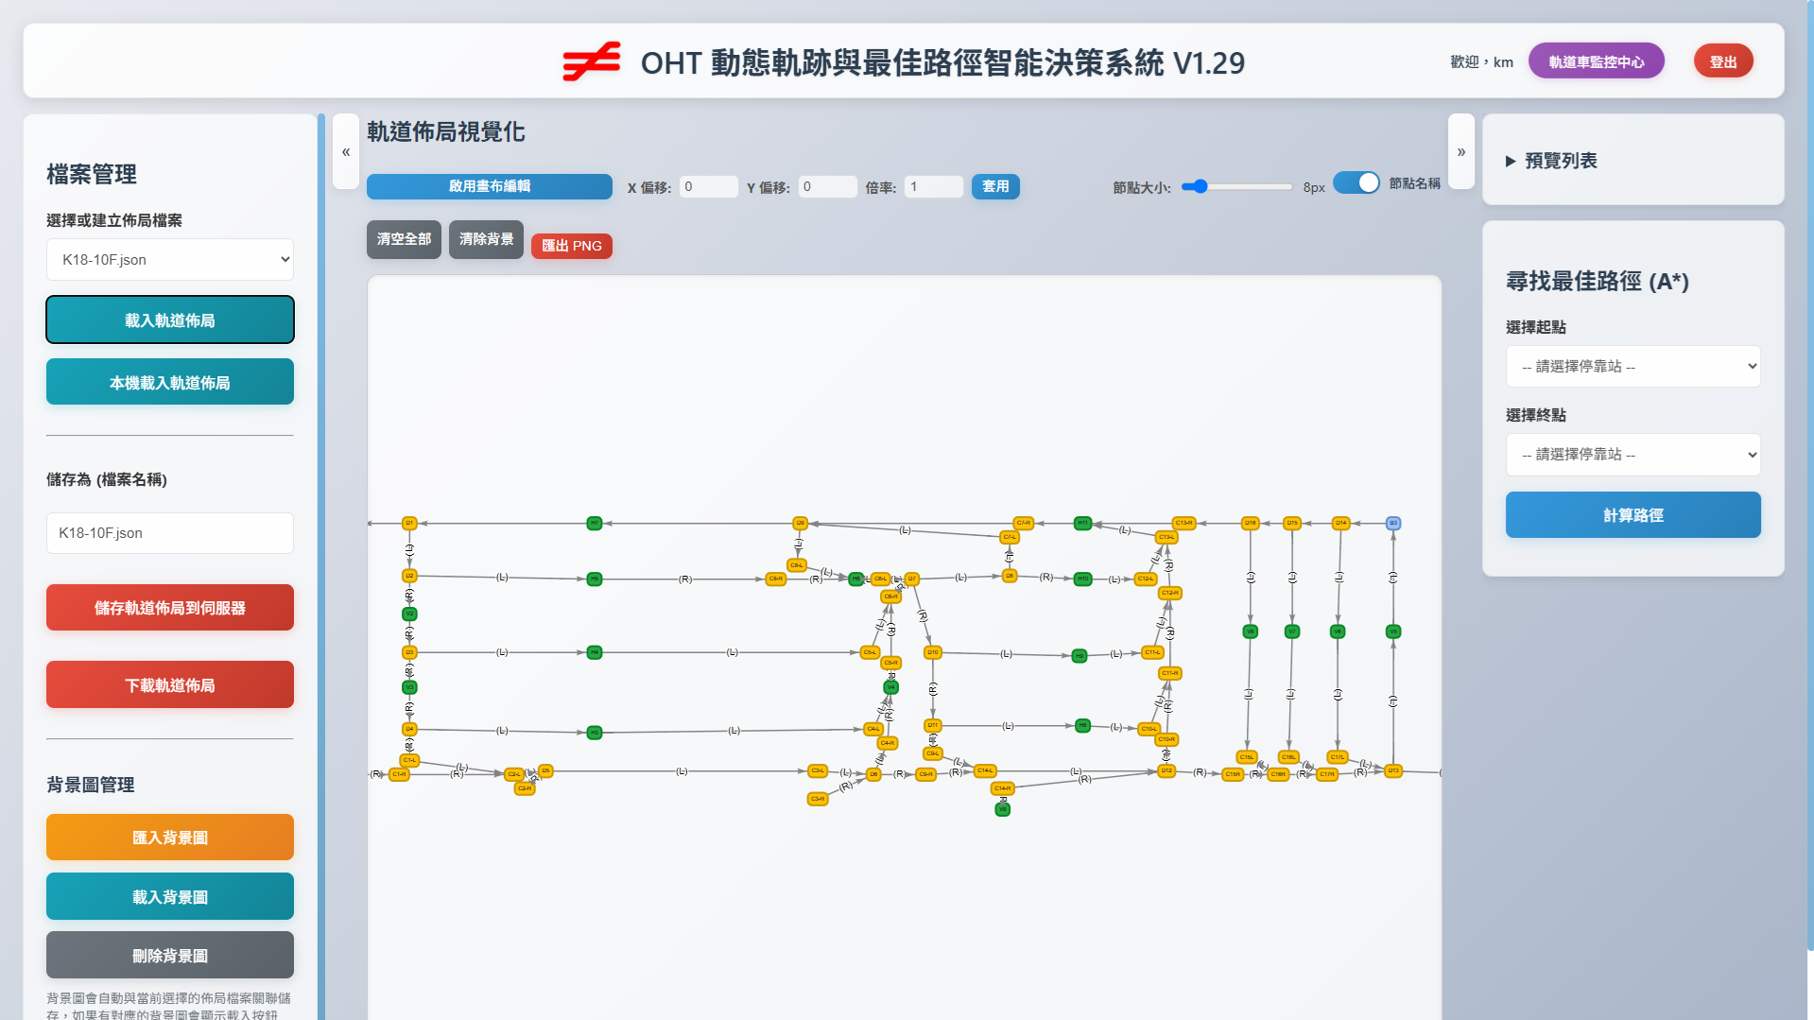Screen dimensions: 1814x1020
Task: Select green node H5 on the canvas
Action: pos(595,579)
